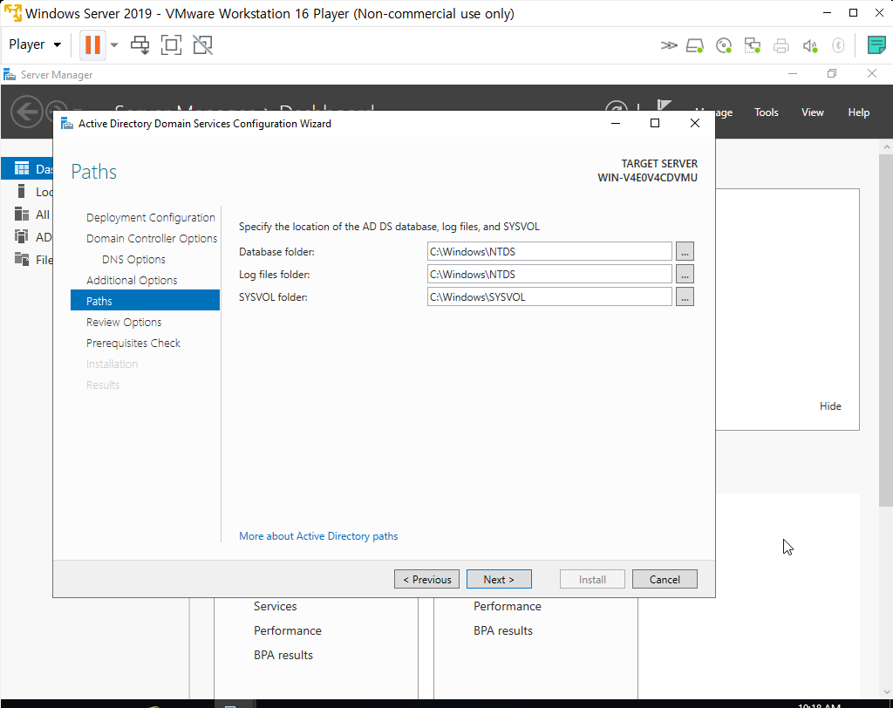The width and height of the screenshot is (893, 708).
Task: Click the target server name WIN-V4E0V4CDVMU
Action: click(648, 177)
